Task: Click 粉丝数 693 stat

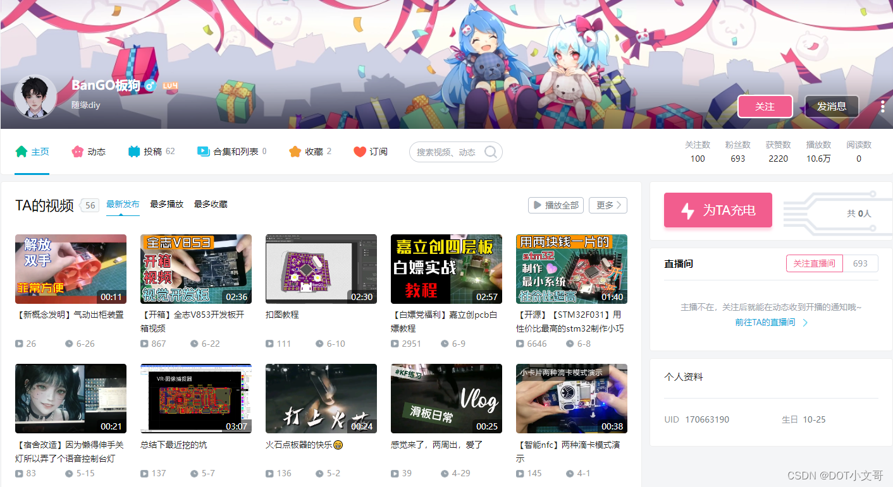Action: 738,152
